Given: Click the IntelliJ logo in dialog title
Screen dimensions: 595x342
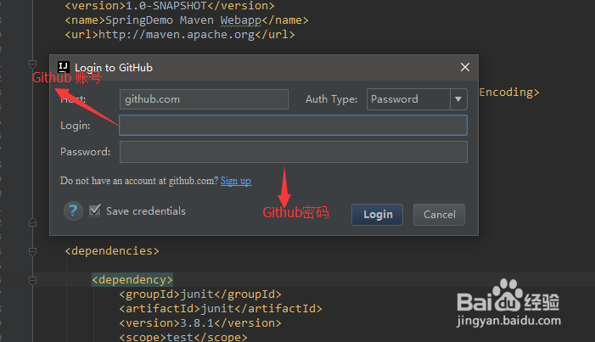Looking at the screenshot, I should [x=64, y=67].
